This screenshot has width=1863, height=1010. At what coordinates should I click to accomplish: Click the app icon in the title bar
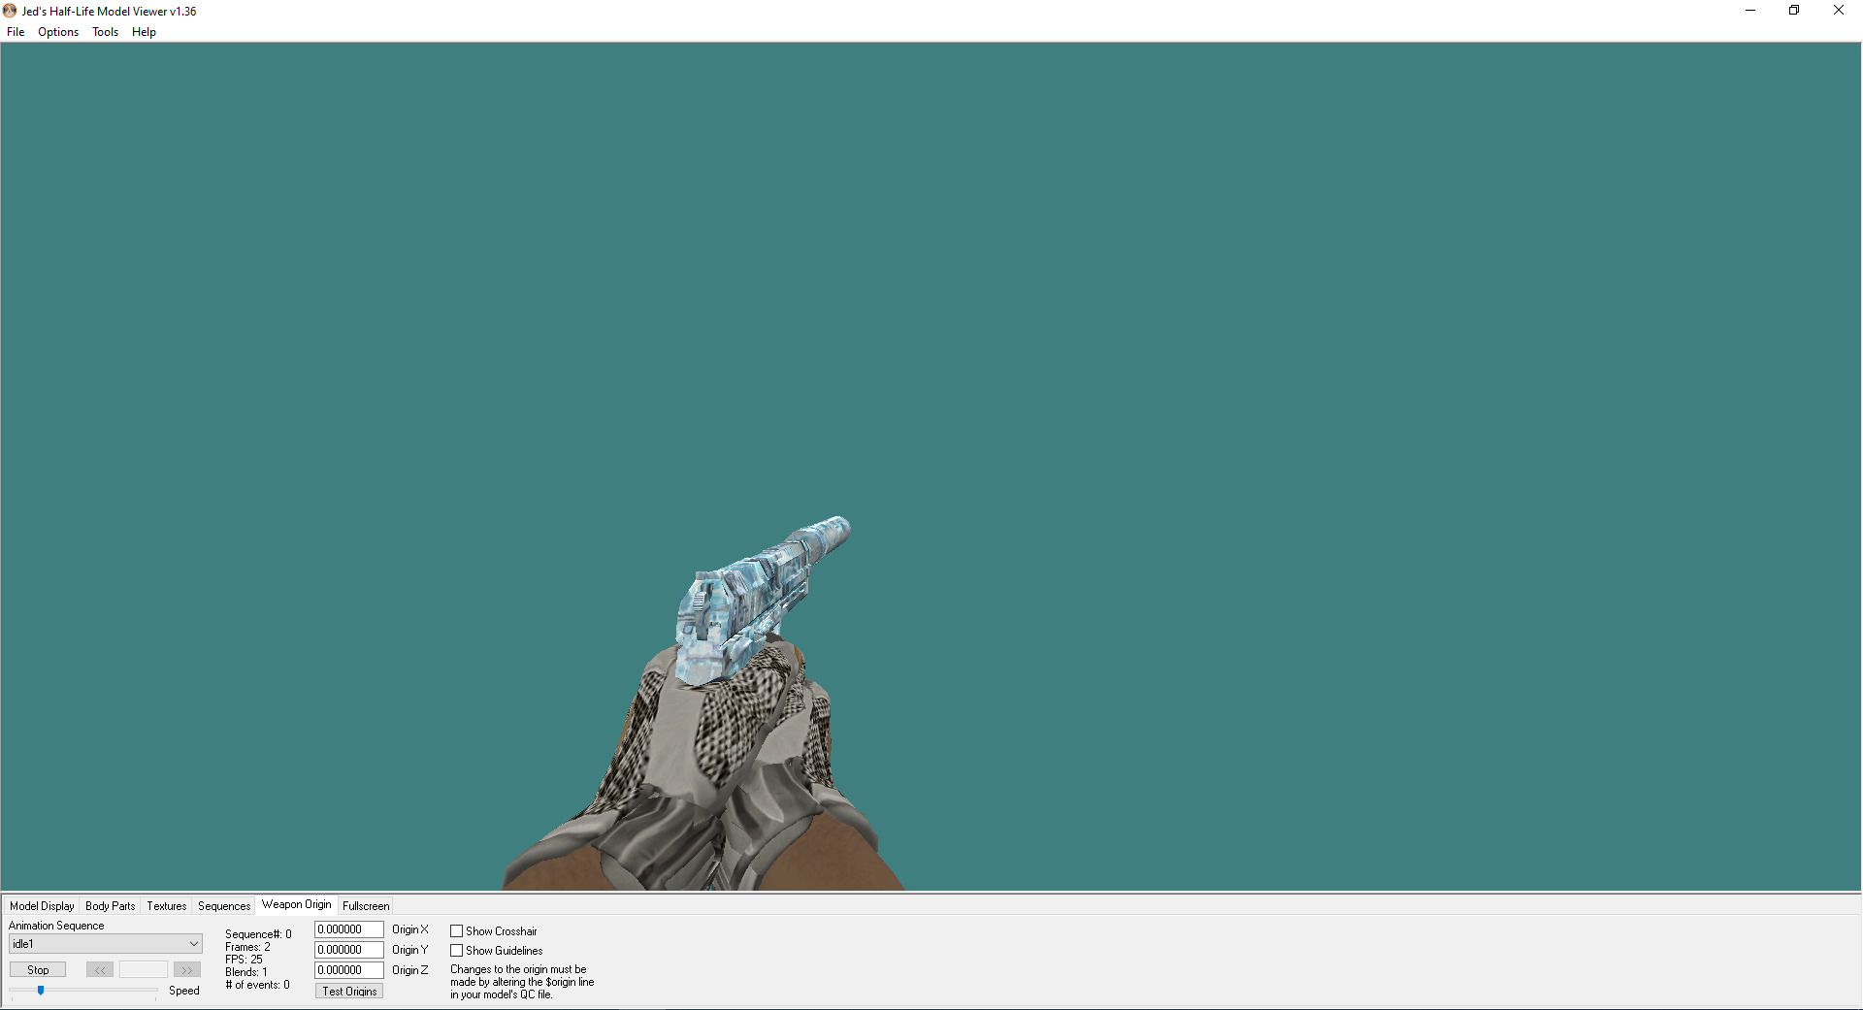coord(10,11)
